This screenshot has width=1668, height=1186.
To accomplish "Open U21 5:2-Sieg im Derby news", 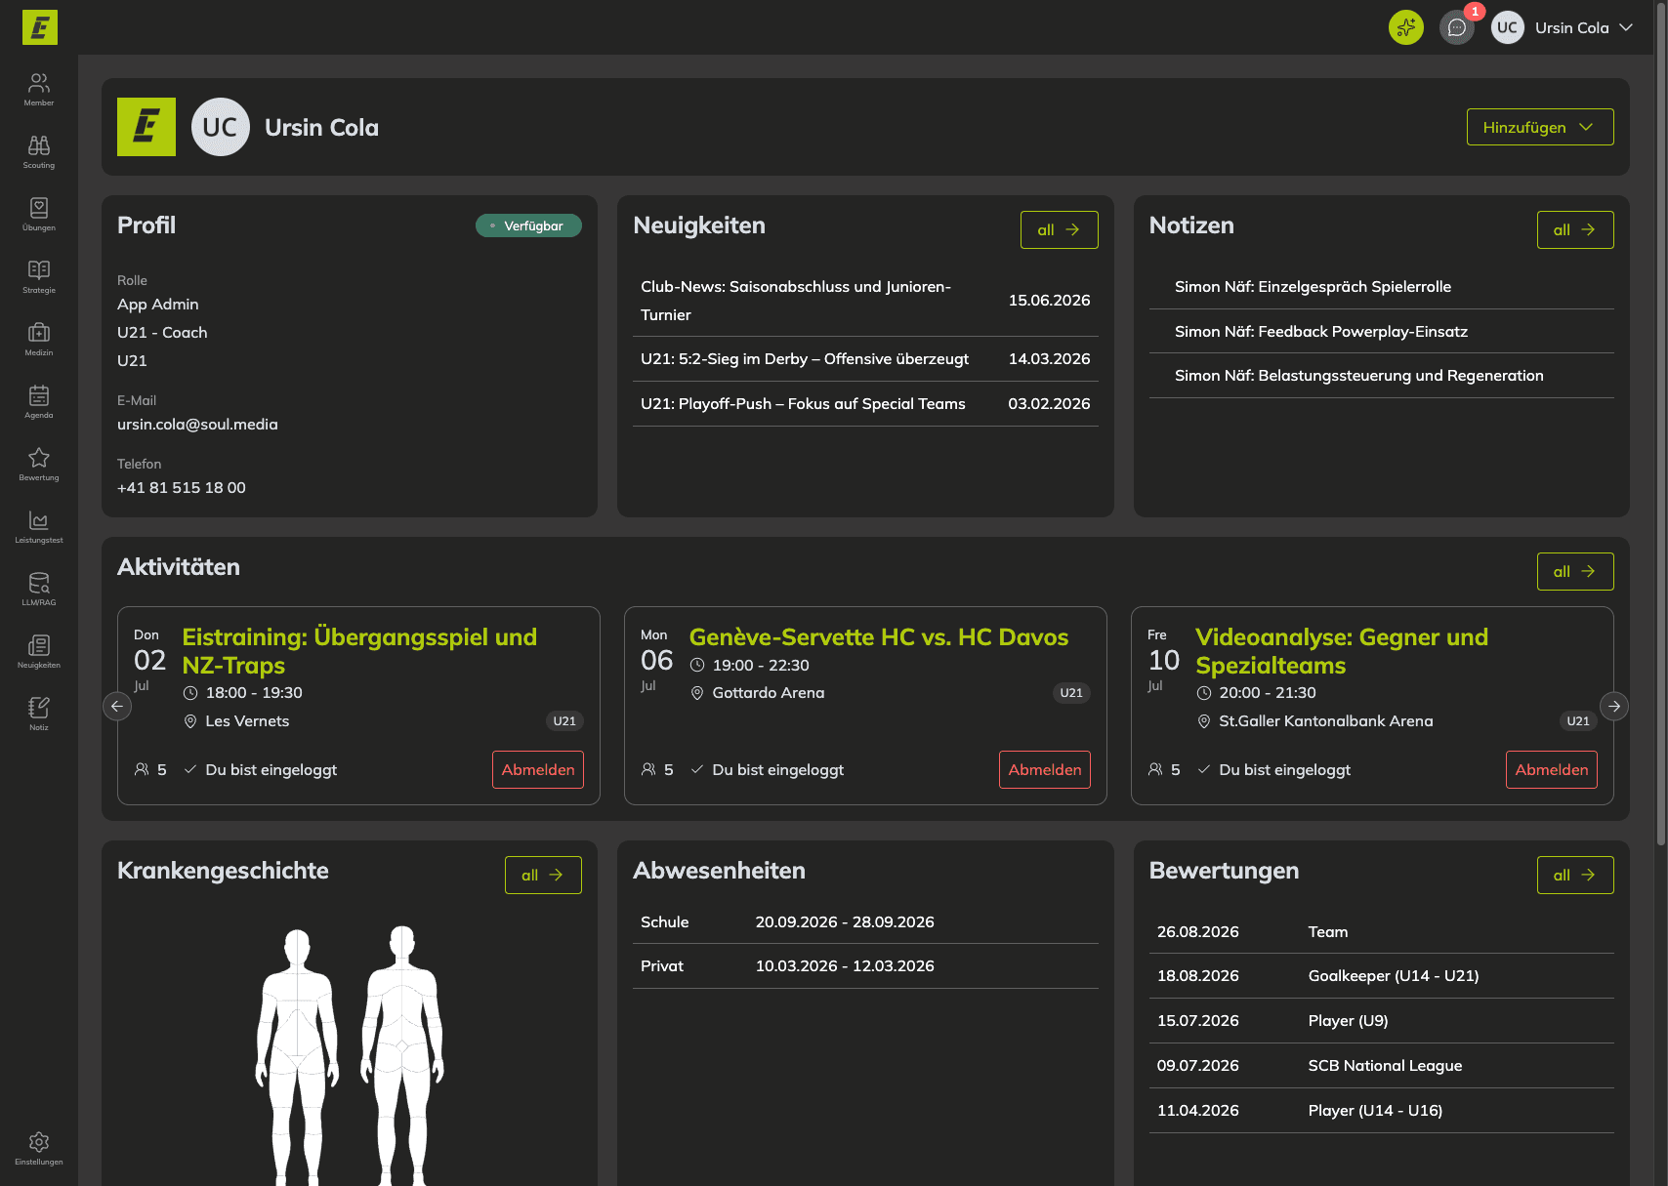I will click(865, 359).
